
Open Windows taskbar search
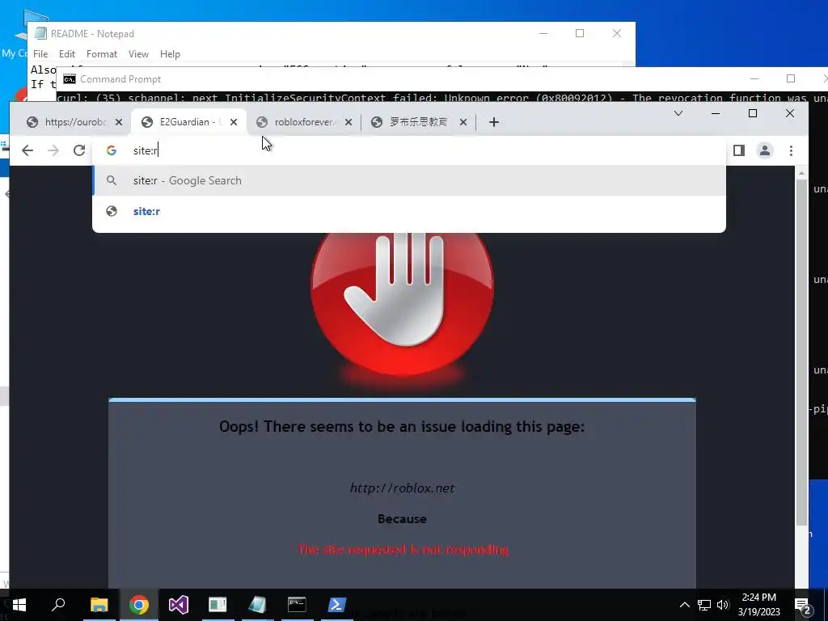(58, 605)
